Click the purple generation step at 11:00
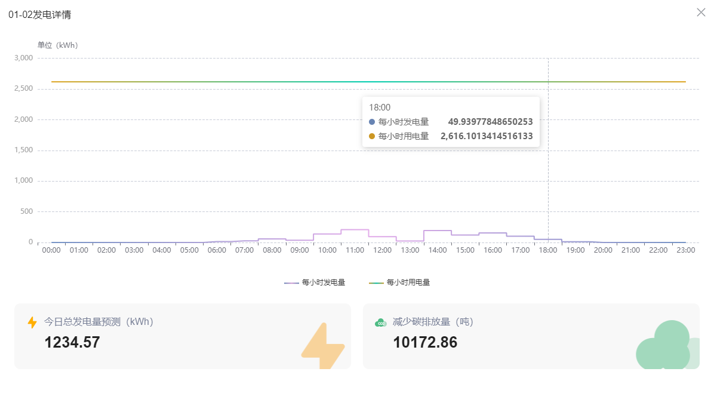Image resolution: width=714 pixels, height=393 pixels. (x=355, y=229)
